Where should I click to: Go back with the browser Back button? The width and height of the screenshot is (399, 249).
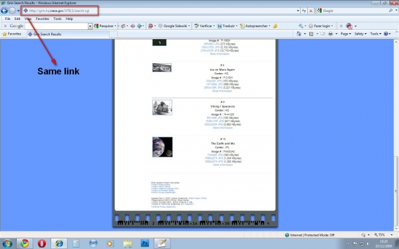pyautogui.click(x=5, y=11)
